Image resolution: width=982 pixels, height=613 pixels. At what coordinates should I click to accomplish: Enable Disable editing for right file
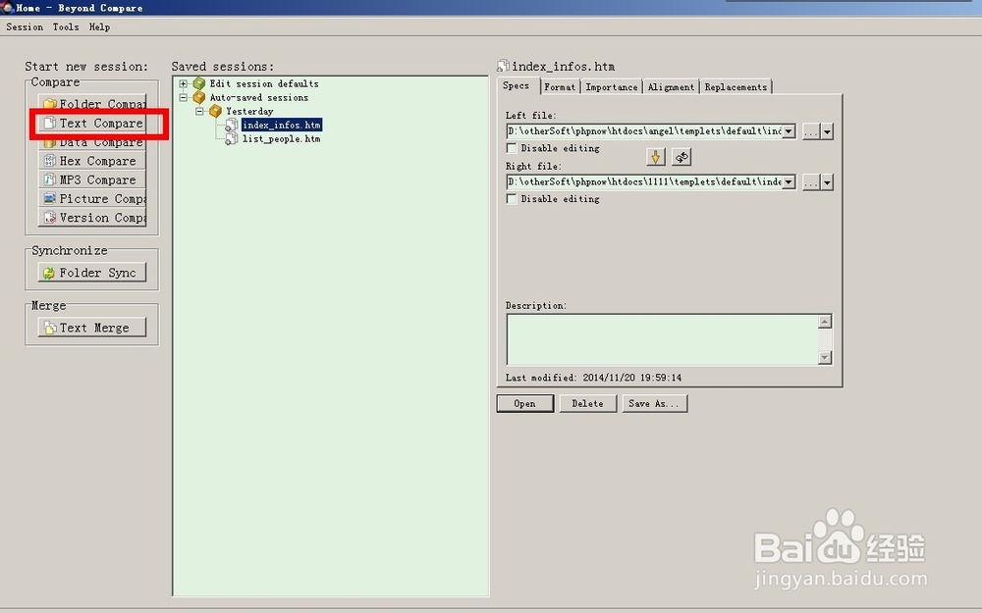click(x=512, y=199)
